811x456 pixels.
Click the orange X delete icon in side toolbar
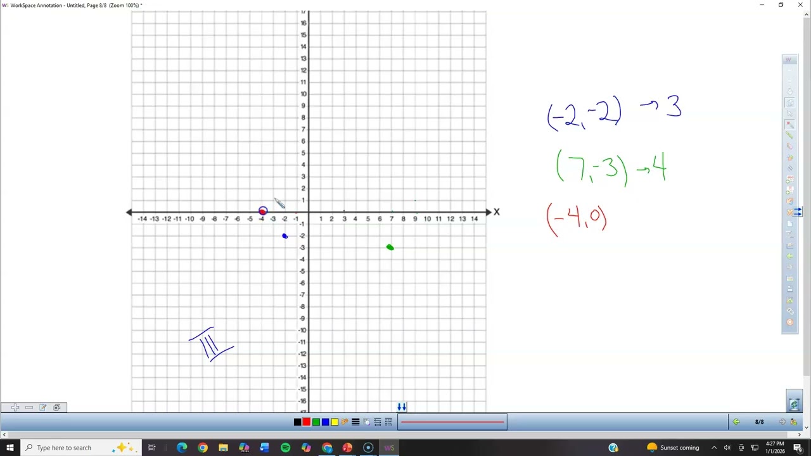(x=789, y=212)
